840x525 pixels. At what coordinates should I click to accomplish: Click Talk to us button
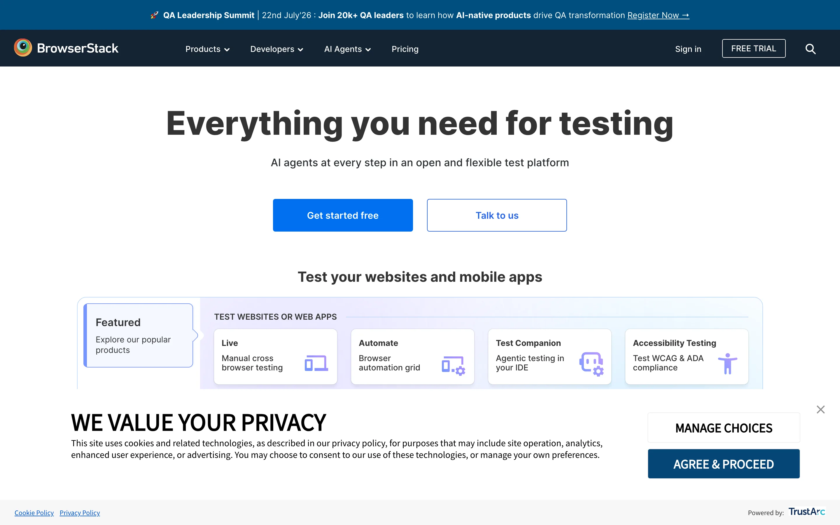[497, 215]
